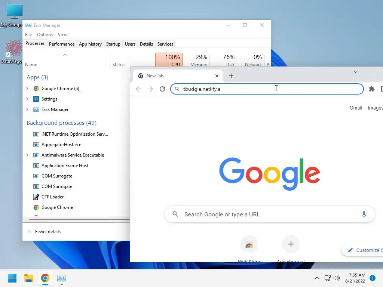The width and height of the screenshot is (383, 287).
Task: Click the sort arrow above Name column
Action: 65,55
